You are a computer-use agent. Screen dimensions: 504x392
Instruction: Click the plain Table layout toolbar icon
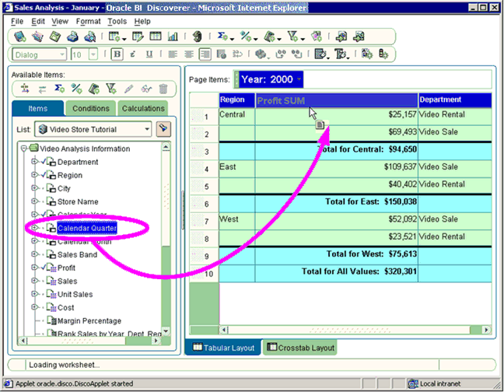tap(156, 37)
